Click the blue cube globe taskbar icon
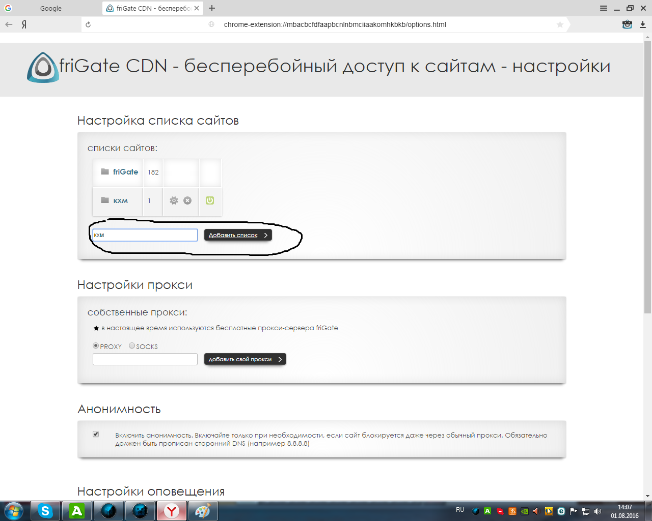 (108, 511)
